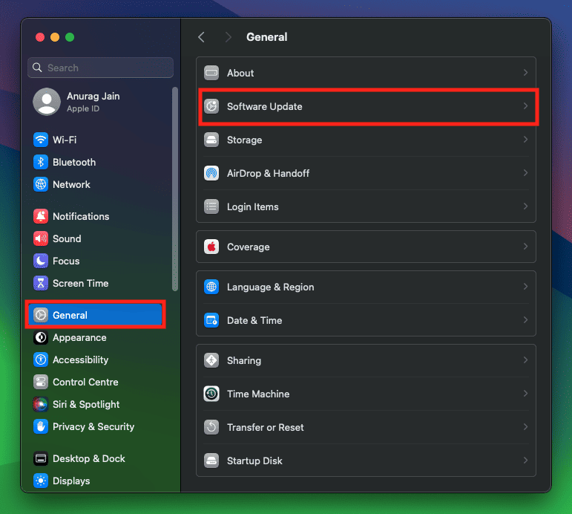
Task: Click the Accessibility icon in sidebar
Action: point(41,360)
